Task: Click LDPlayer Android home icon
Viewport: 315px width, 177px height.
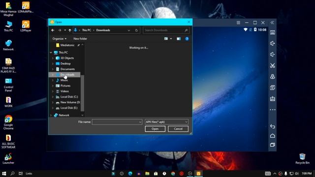Action: pos(272,136)
